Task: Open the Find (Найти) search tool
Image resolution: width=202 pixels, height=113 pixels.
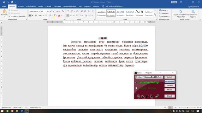Action: pos(163,10)
